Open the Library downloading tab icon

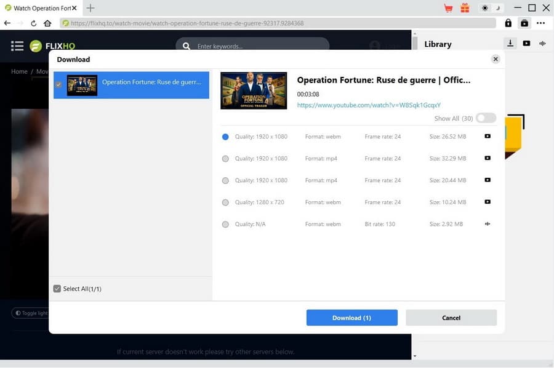(510, 44)
